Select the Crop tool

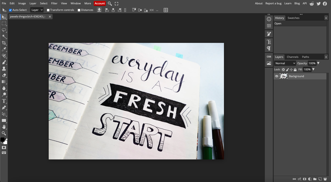[x=4, y=43]
